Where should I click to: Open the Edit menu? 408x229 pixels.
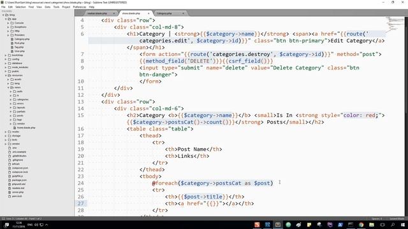(10, 7)
